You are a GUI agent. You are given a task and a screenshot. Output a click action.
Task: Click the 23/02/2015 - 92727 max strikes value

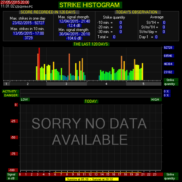coord(28,23)
